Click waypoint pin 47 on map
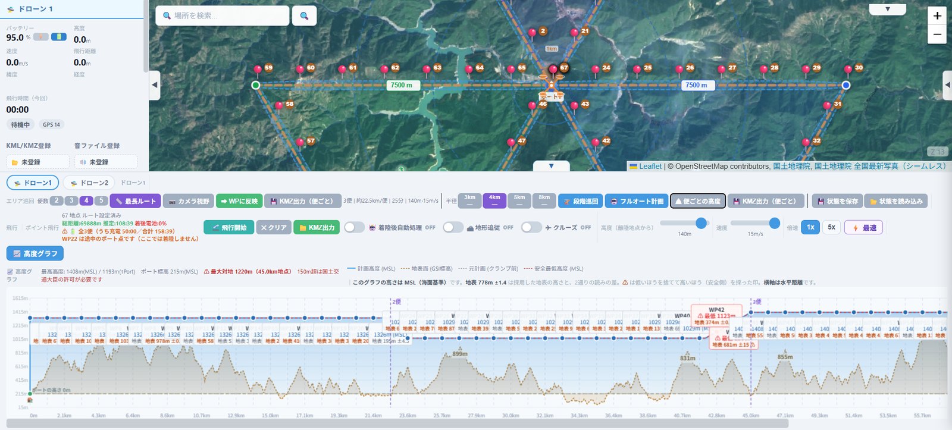The height and width of the screenshot is (430, 952). 511,143
